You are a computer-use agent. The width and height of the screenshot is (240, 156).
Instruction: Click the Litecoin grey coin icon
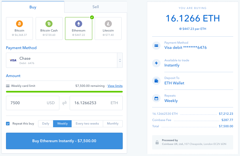click(x=108, y=24)
